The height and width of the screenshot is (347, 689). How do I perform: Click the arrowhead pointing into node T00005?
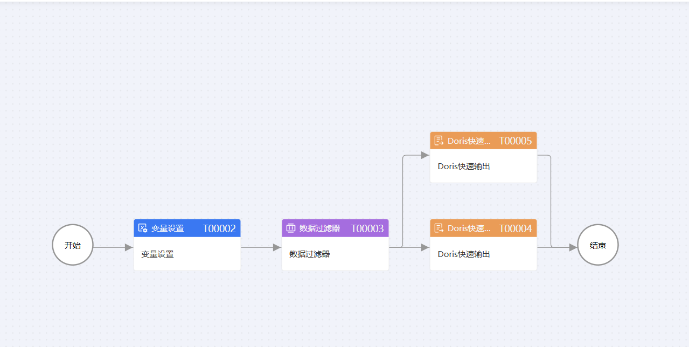[x=425, y=155]
